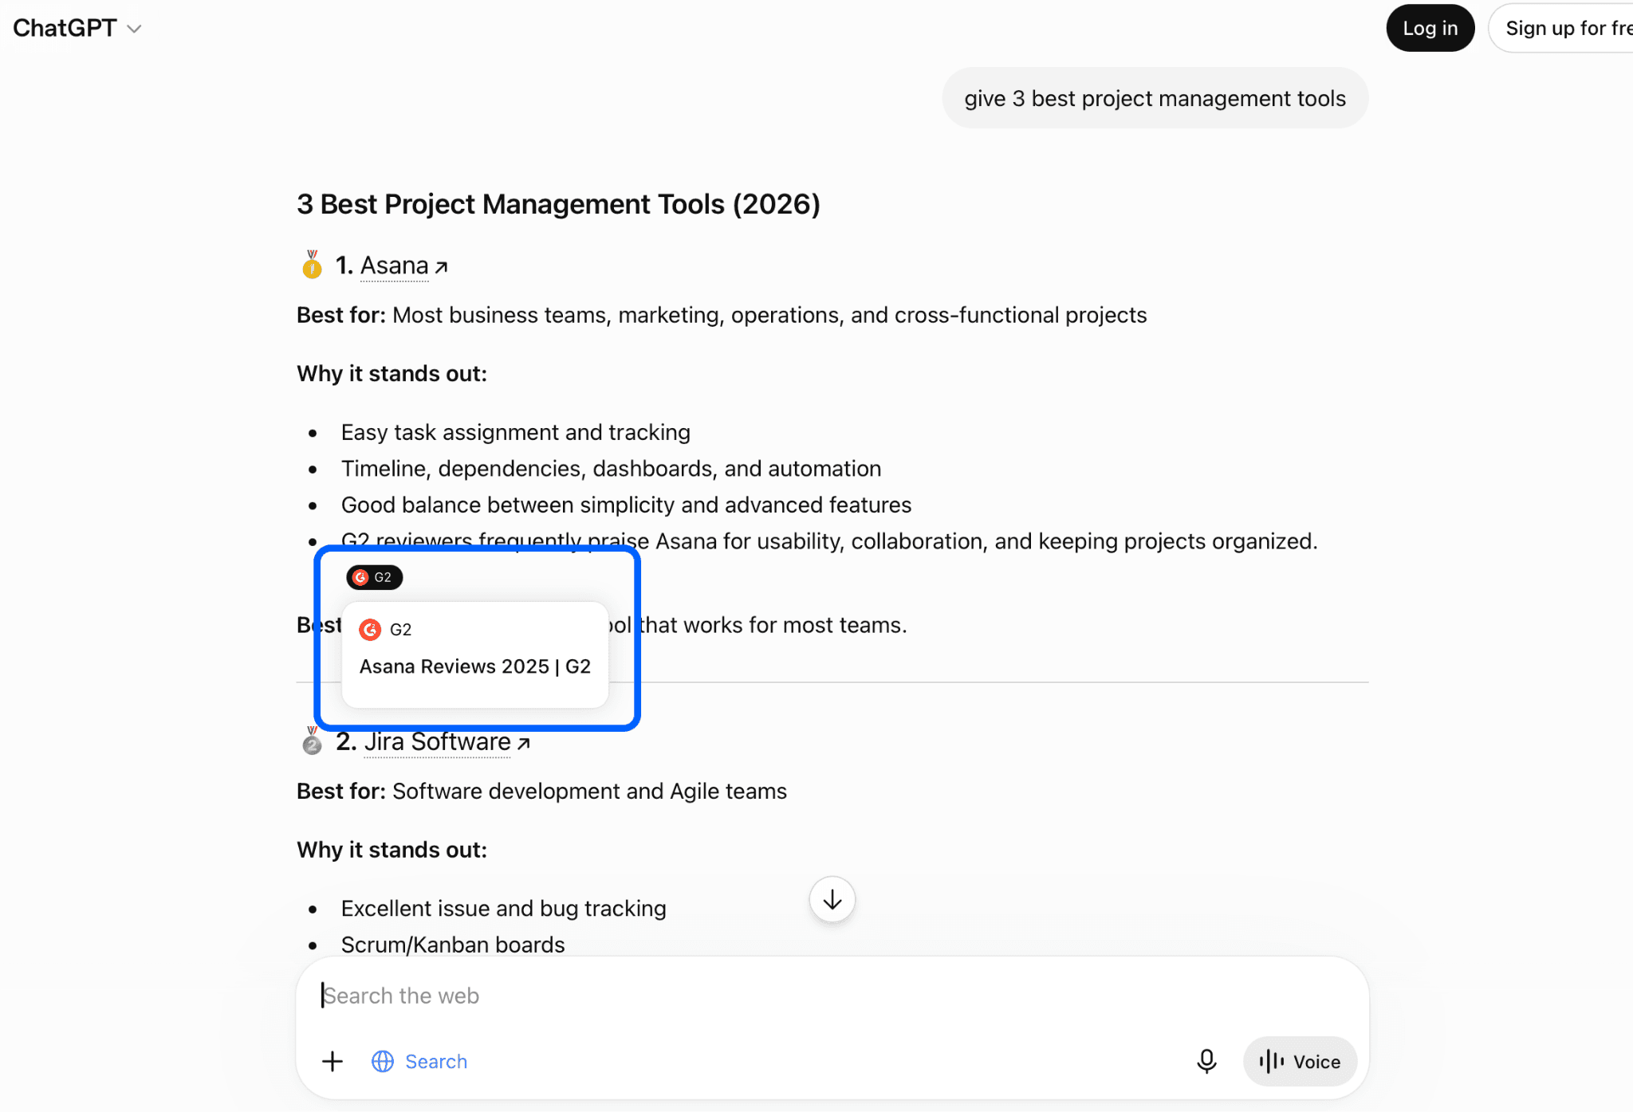1633x1112 pixels.
Task: Click the gold medal emoji beside Asana
Action: click(312, 265)
